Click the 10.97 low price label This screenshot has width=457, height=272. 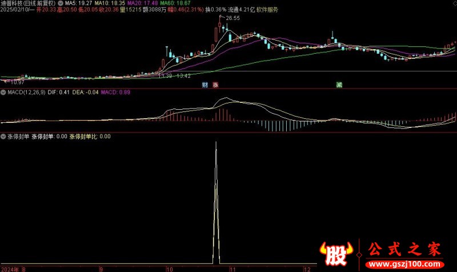[17, 82]
